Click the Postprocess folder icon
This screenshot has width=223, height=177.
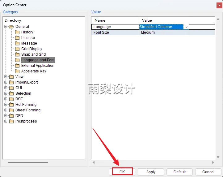tap(11, 121)
